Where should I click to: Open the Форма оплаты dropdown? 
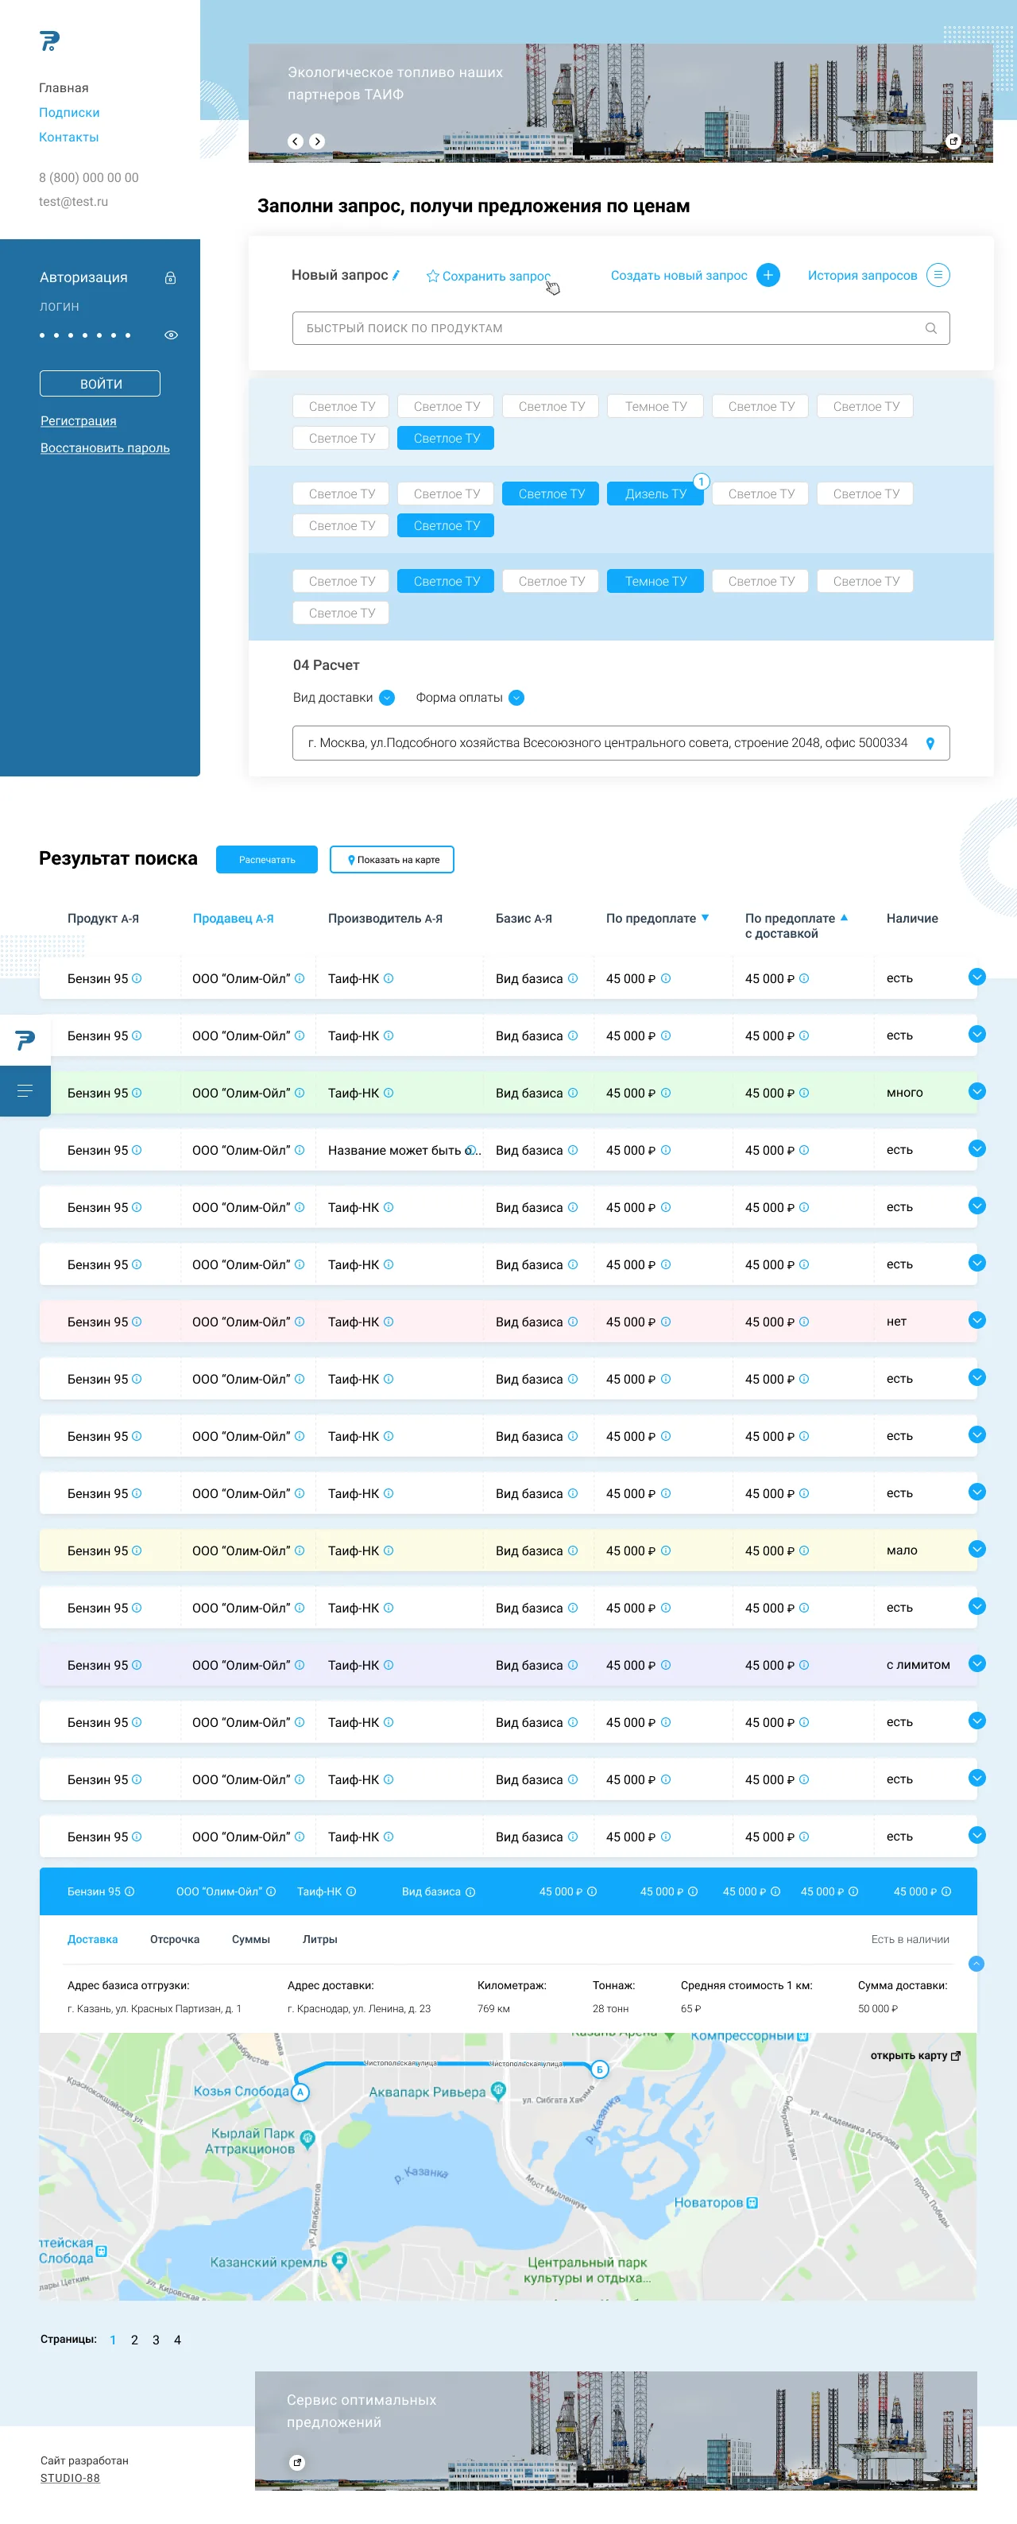pyautogui.click(x=516, y=698)
